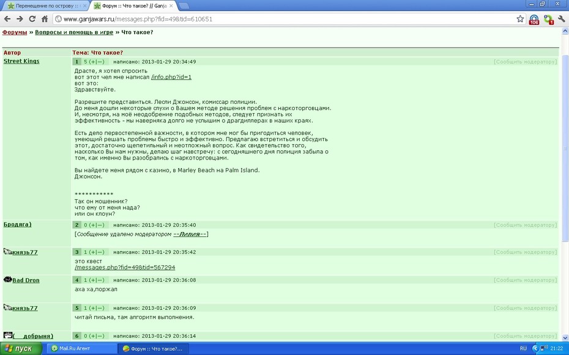The width and height of the screenshot is (569, 355).
Task: Report post 6 to moderator
Action: [525, 336]
